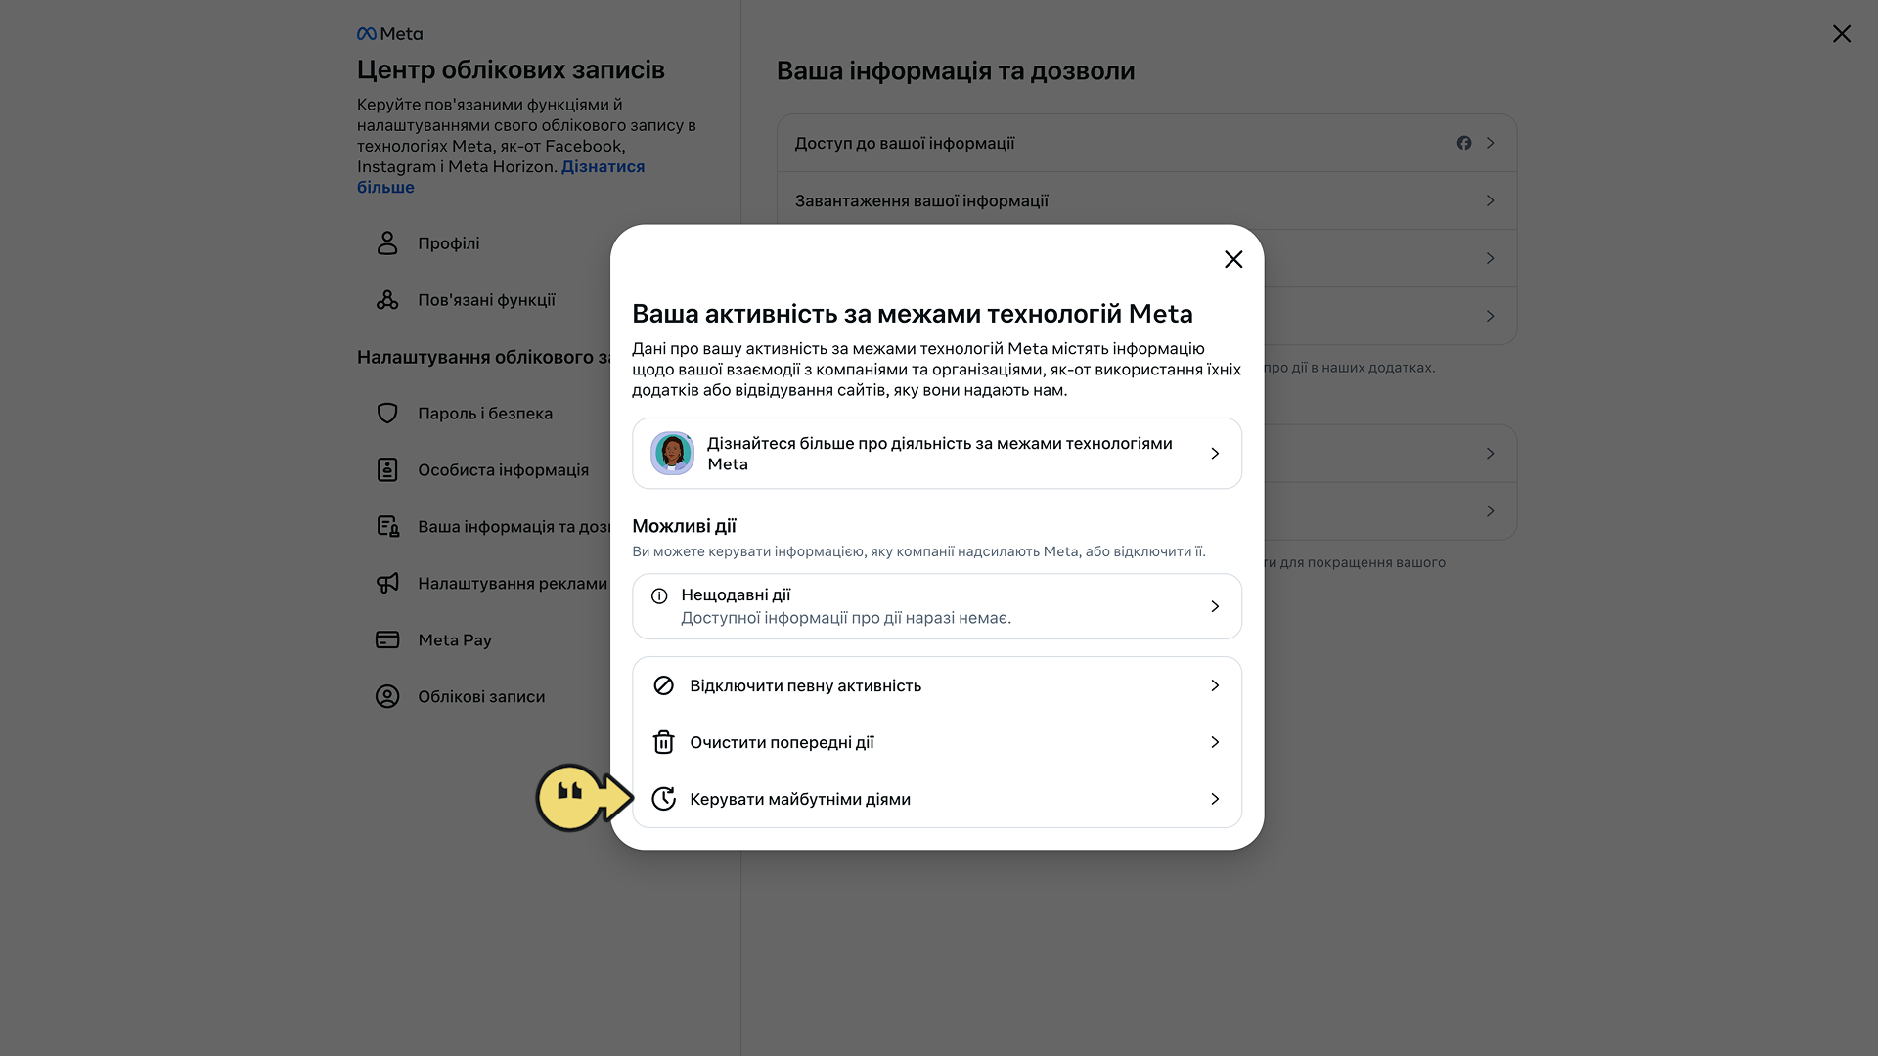Click the Ваша інформація та дозволи heading
The width and height of the screenshot is (1878, 1056).
click(x=956, y=71)
